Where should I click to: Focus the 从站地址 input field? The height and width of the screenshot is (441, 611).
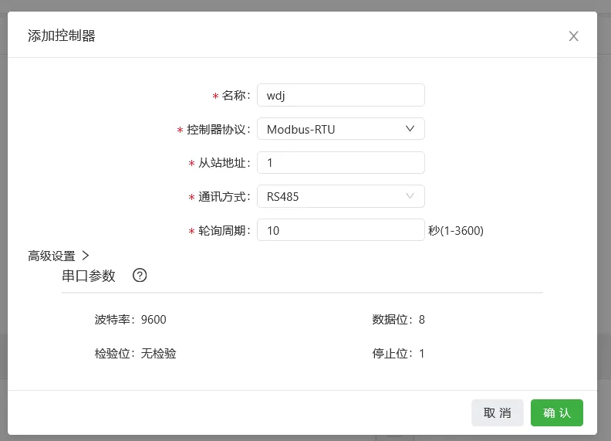click(x=340, y=163)
